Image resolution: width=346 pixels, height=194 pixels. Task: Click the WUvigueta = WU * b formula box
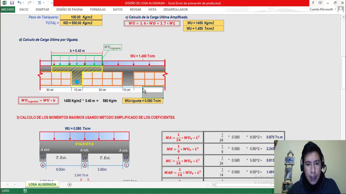point(38,101)
